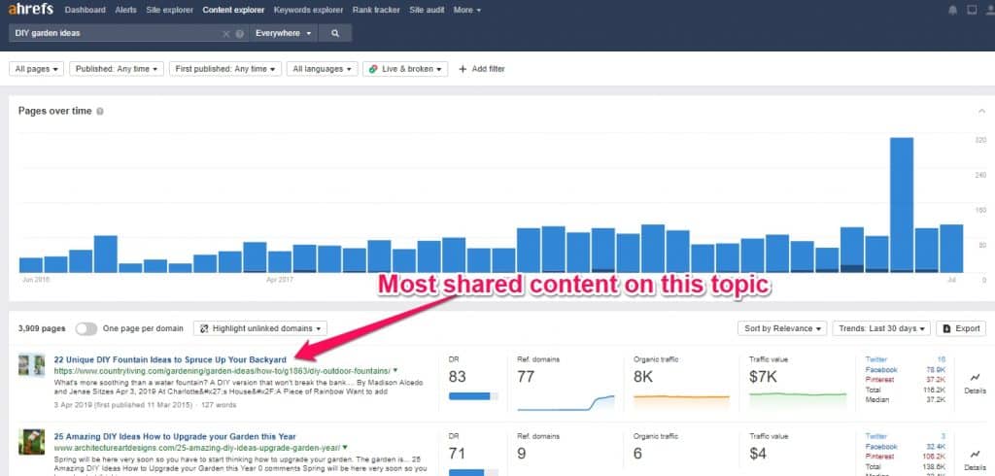Click the Ahrefs logo
Screen dimensions: 995x476
[30, 10]
